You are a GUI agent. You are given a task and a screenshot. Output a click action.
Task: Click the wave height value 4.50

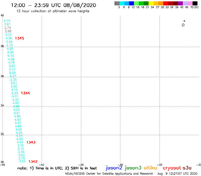pyautogui.click(x=14, y=86)
